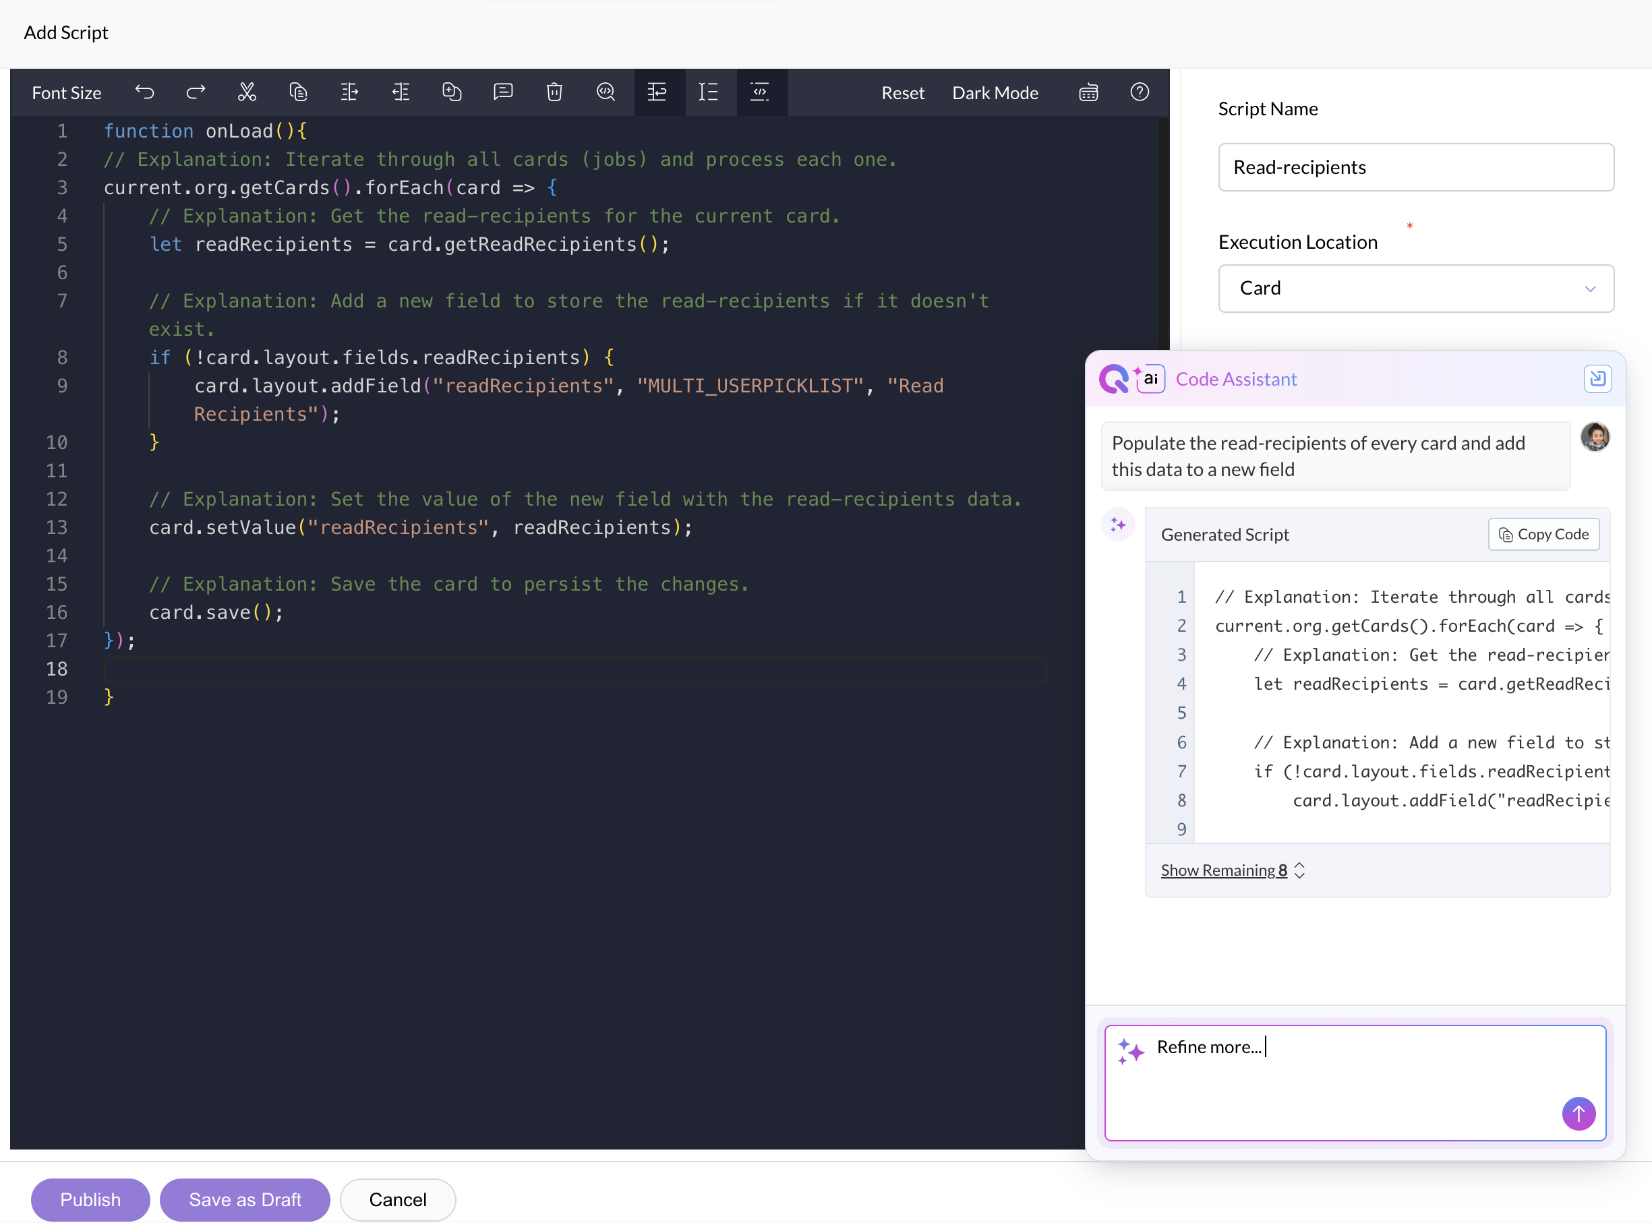Click the comment bubble icon
The width and height of the screenshot is (1652, 1223).
point(503,92)
